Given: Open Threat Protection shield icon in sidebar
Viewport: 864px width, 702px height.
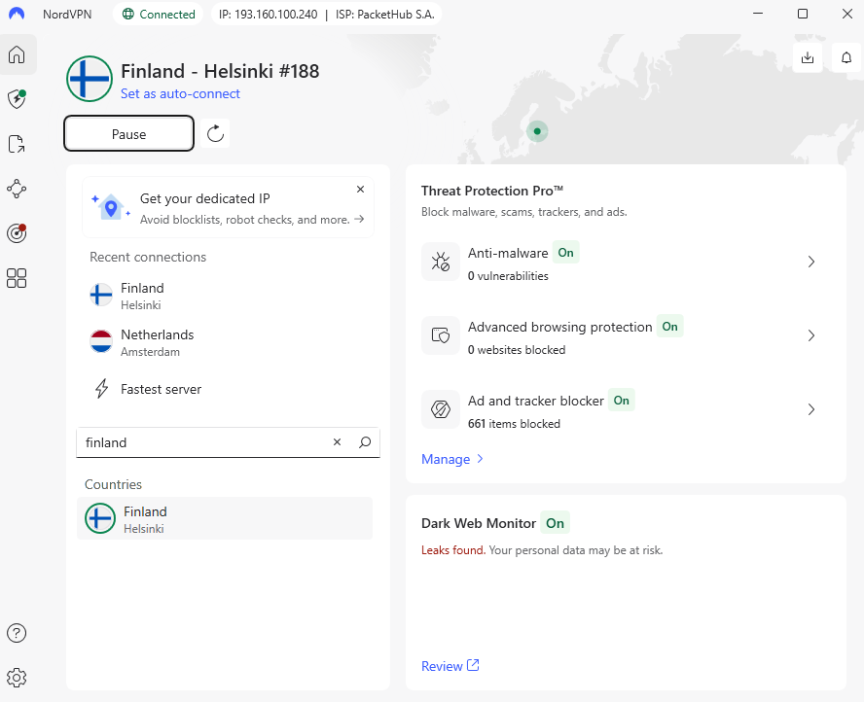Looking at the screenshot, I should click(18, 99).
